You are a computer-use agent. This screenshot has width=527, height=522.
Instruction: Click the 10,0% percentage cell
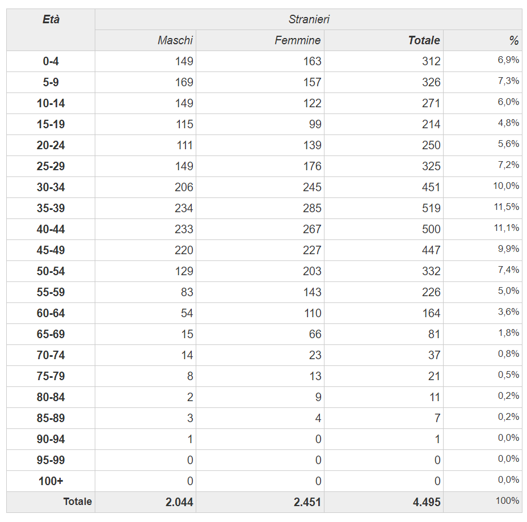[506, 186]
